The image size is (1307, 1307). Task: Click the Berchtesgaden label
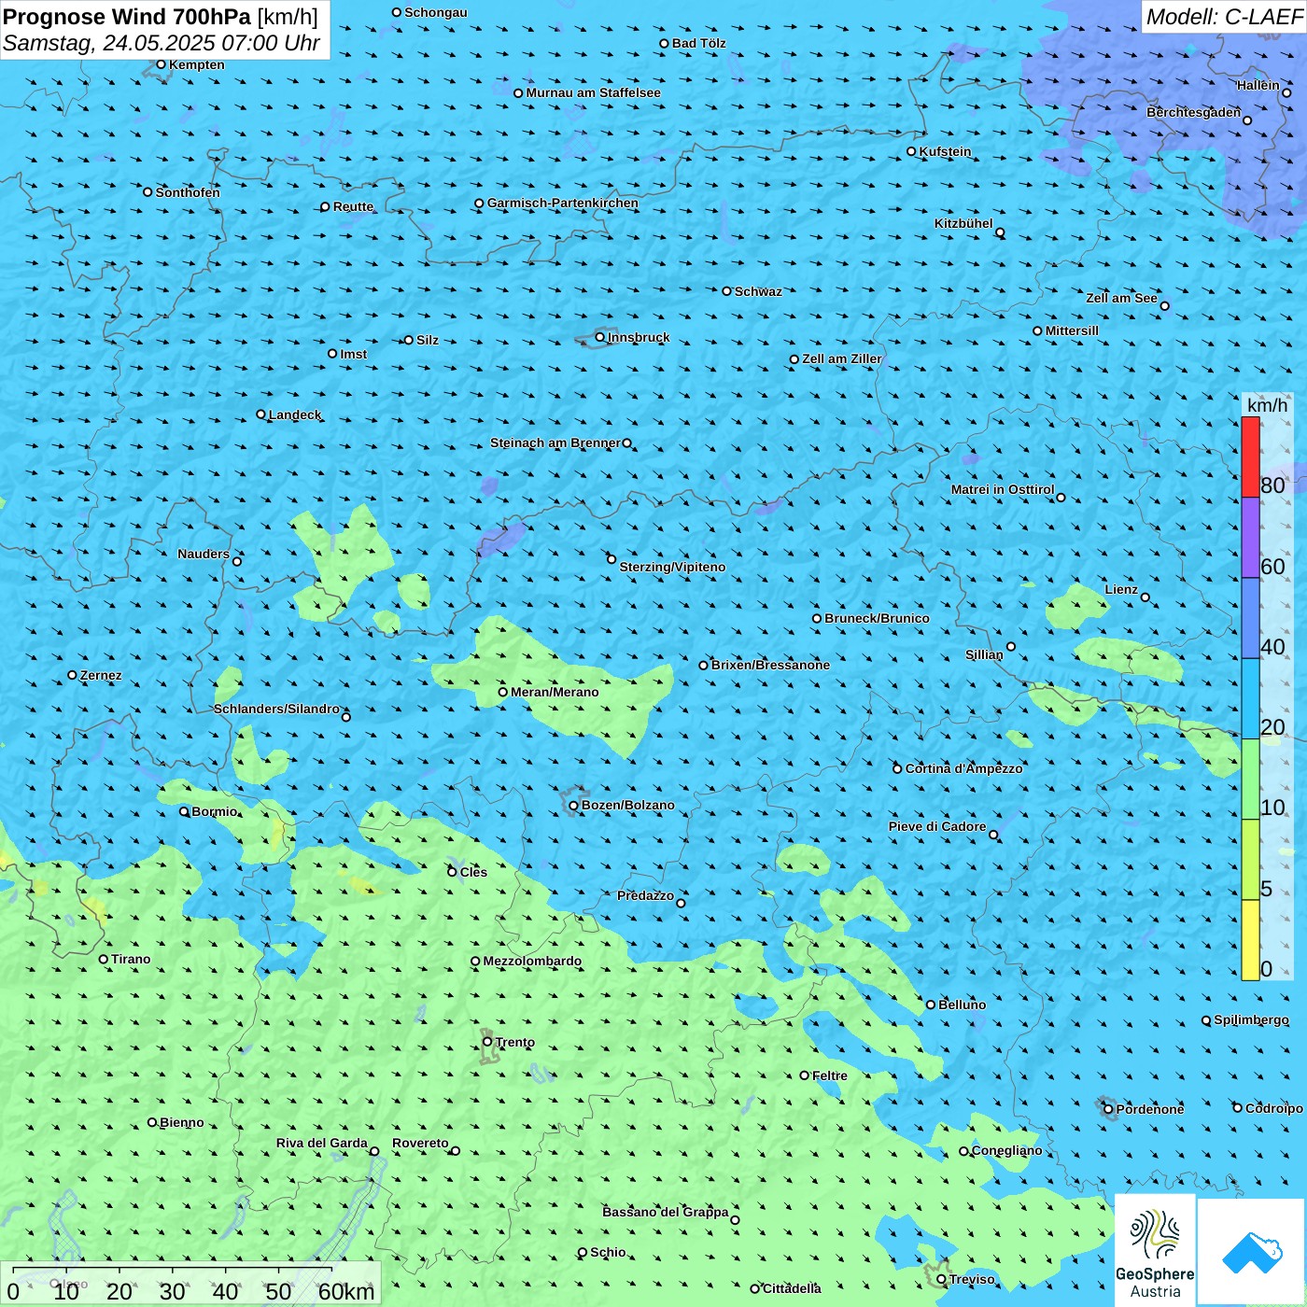pos(1194,112)
